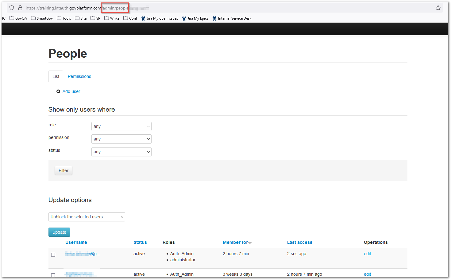Check the first user's row checkbox
451x280 pixels.
coord(53,255)
